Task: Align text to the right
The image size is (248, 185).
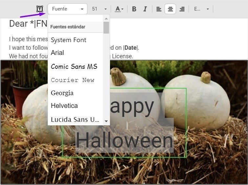Action: click(182, 9)
